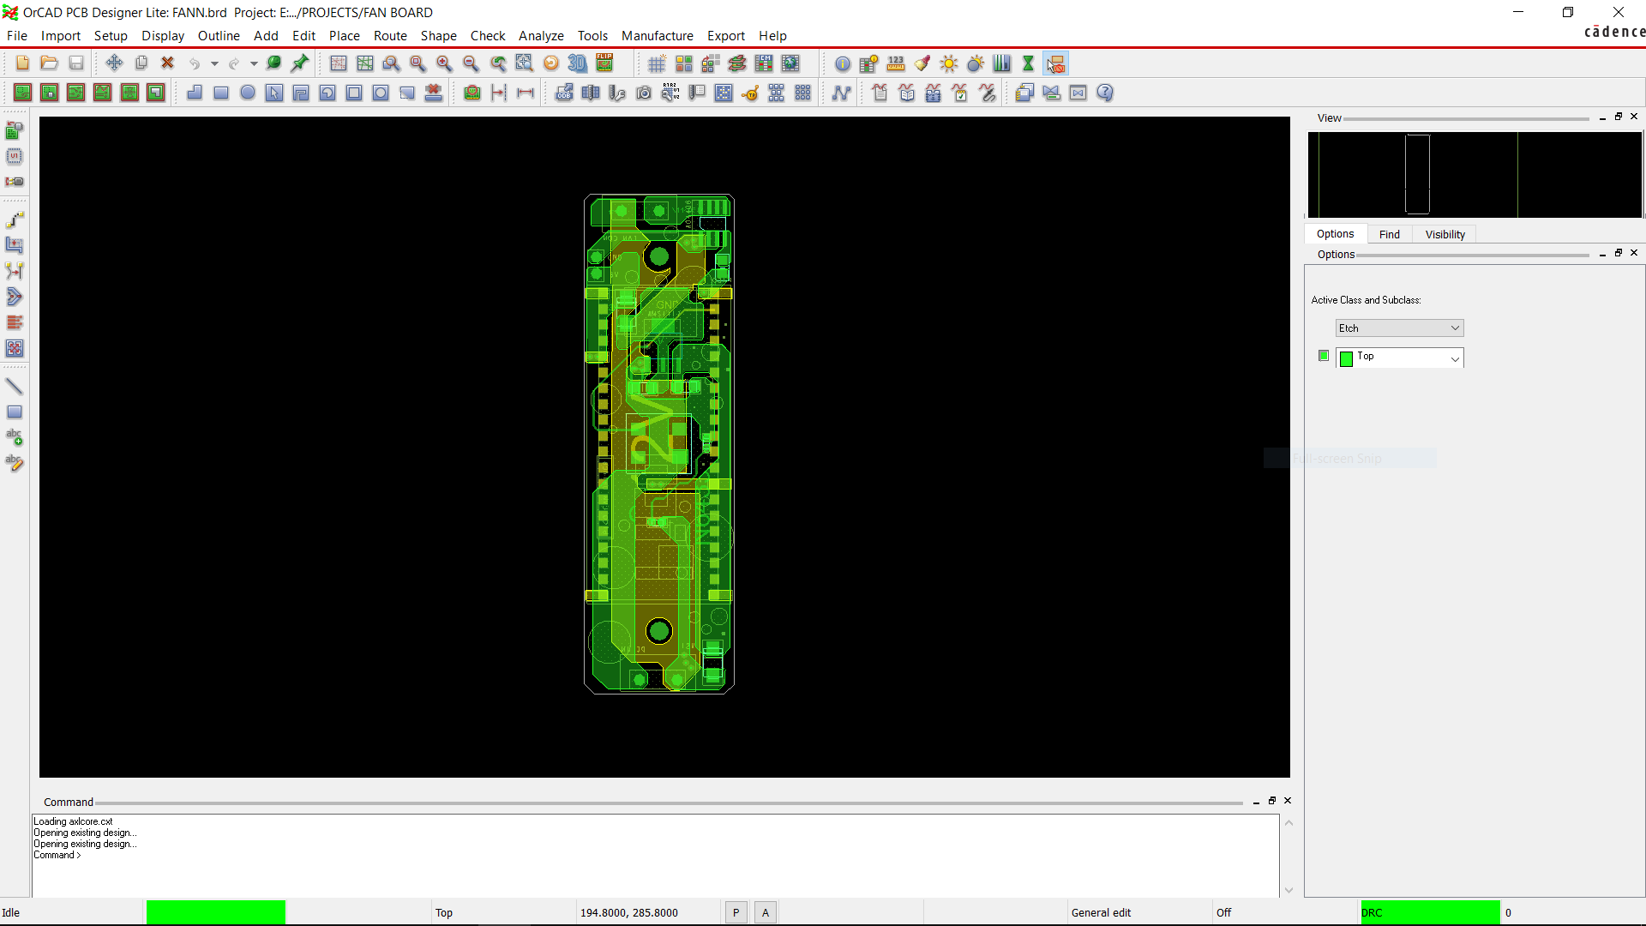Take a canvas snapshot with camera
Viewport: 1646px width, 926px height.
tap(644, 93)
